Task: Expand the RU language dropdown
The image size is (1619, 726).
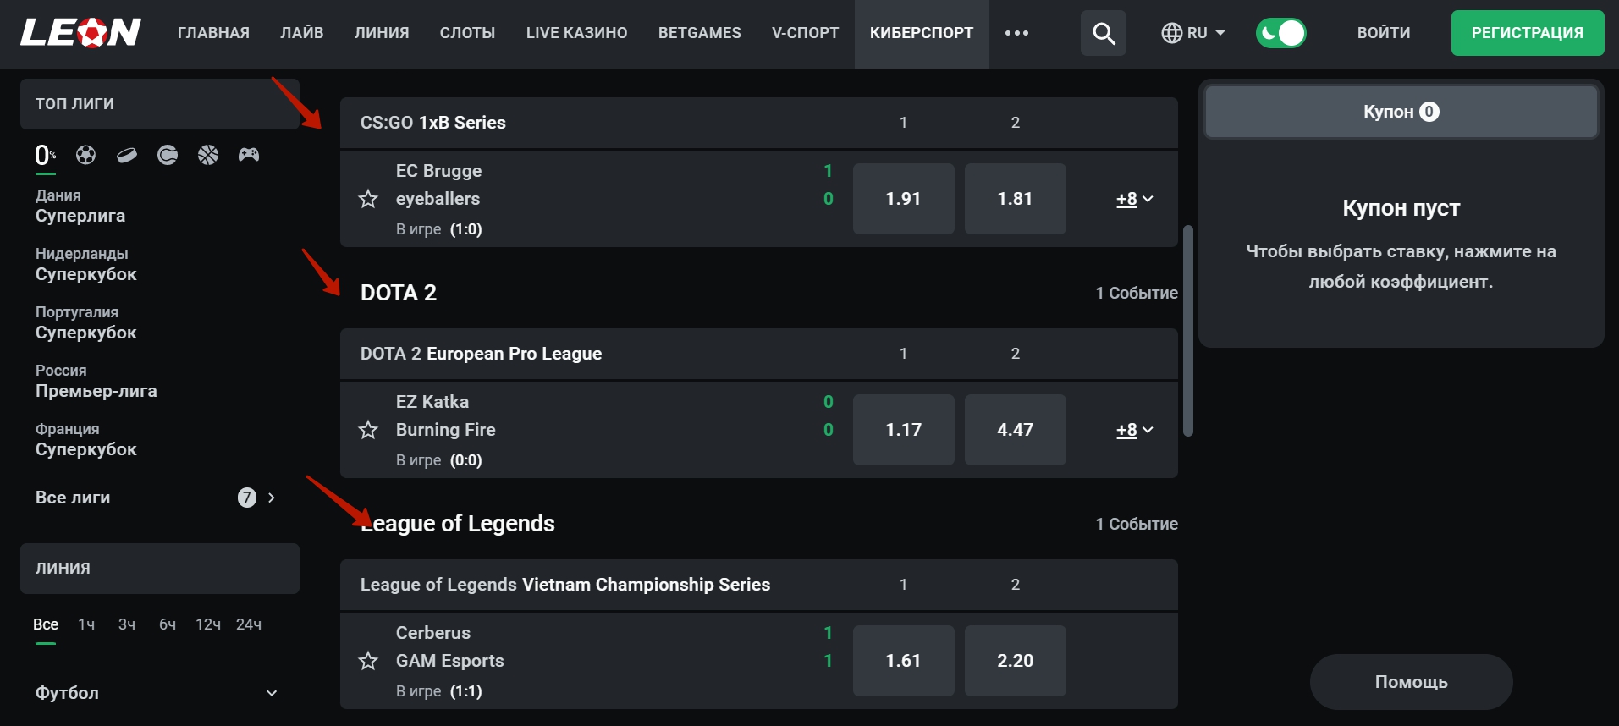Action: 1192,33
